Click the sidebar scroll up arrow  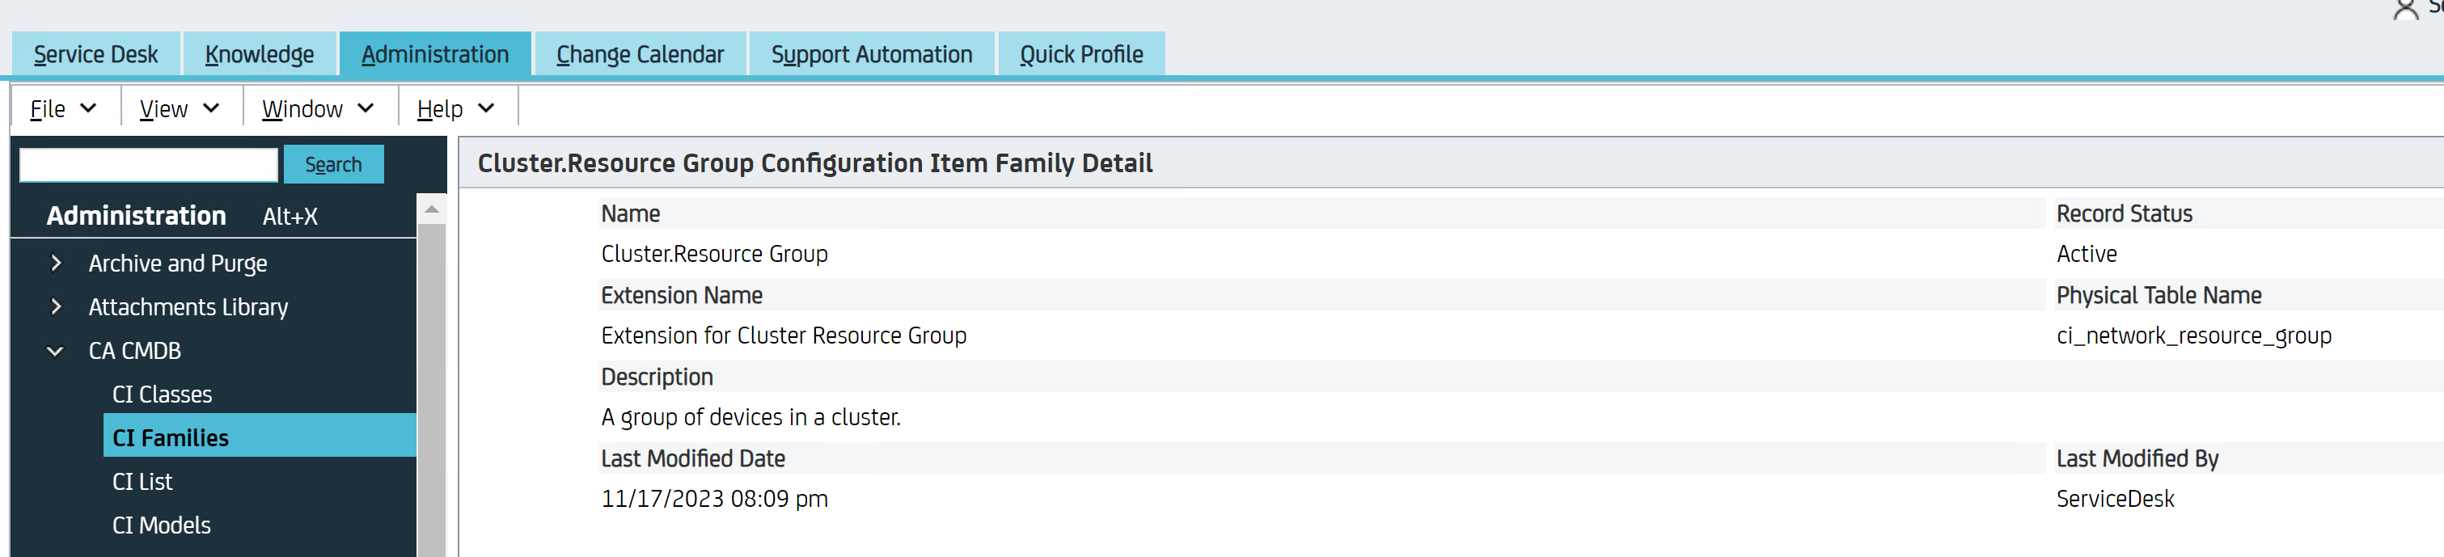pos(432,209)
